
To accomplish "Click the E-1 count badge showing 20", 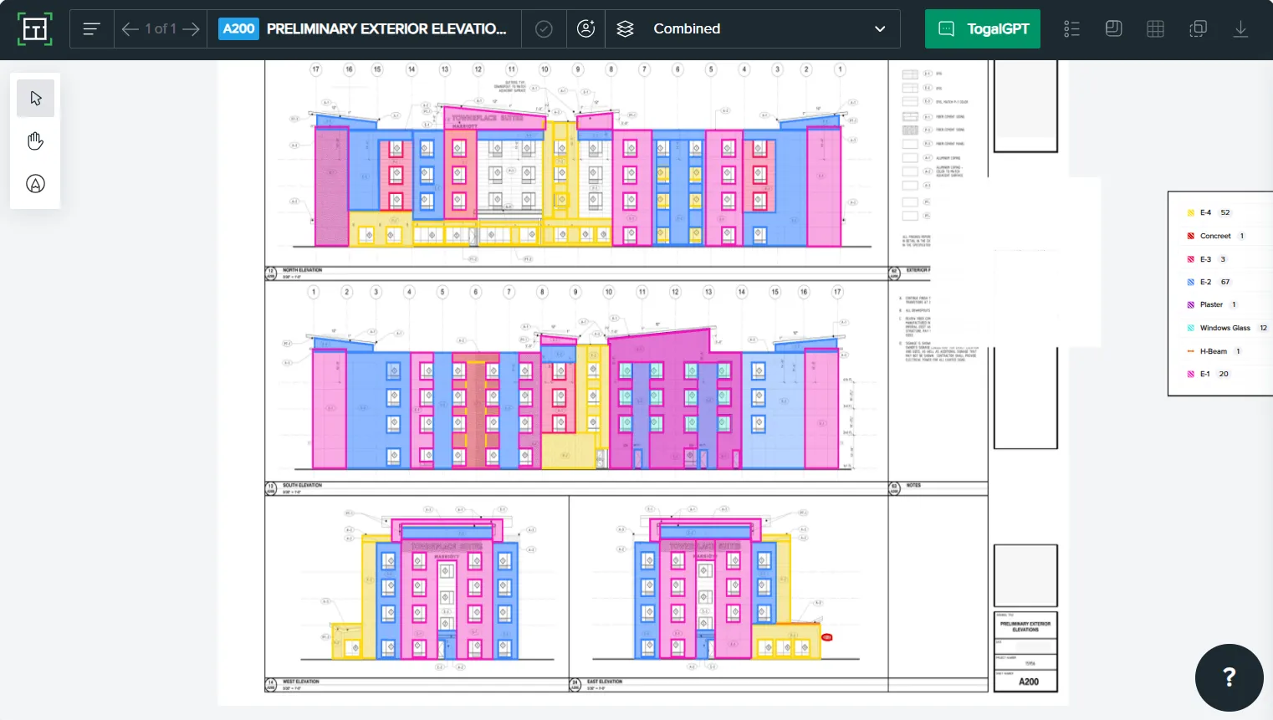I will 1224,375.
